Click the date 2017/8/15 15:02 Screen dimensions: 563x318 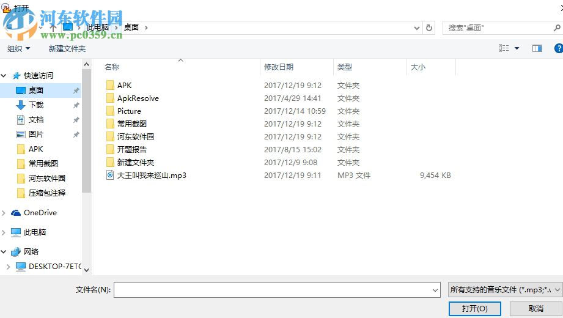(x=293, y=149)
